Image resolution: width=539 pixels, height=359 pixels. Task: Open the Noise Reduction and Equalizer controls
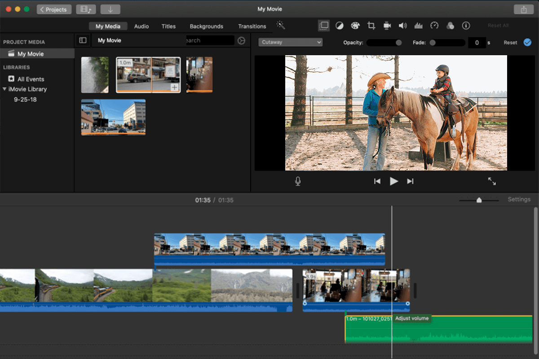tap(419, 26)
